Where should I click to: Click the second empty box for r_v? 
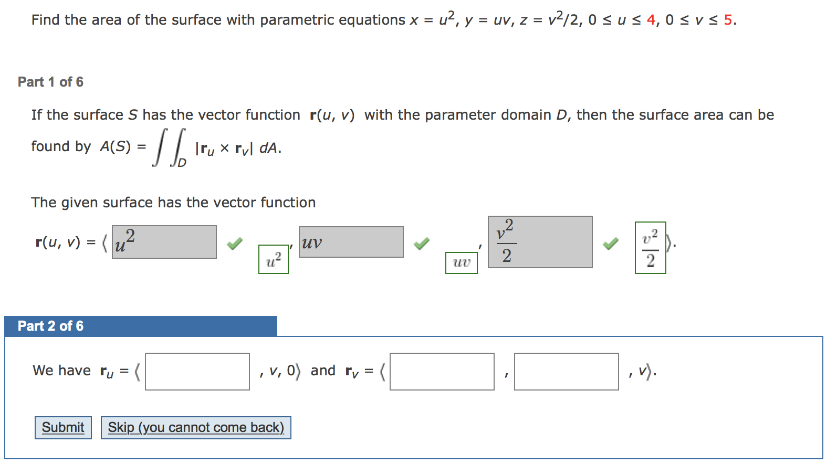pos(566,371)
